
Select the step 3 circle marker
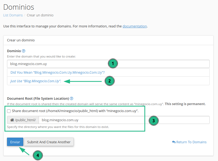(153, 121)
